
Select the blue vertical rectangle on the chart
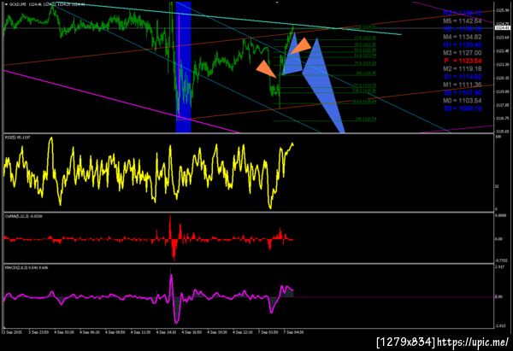pyautogui.click(x=183, y=67)
